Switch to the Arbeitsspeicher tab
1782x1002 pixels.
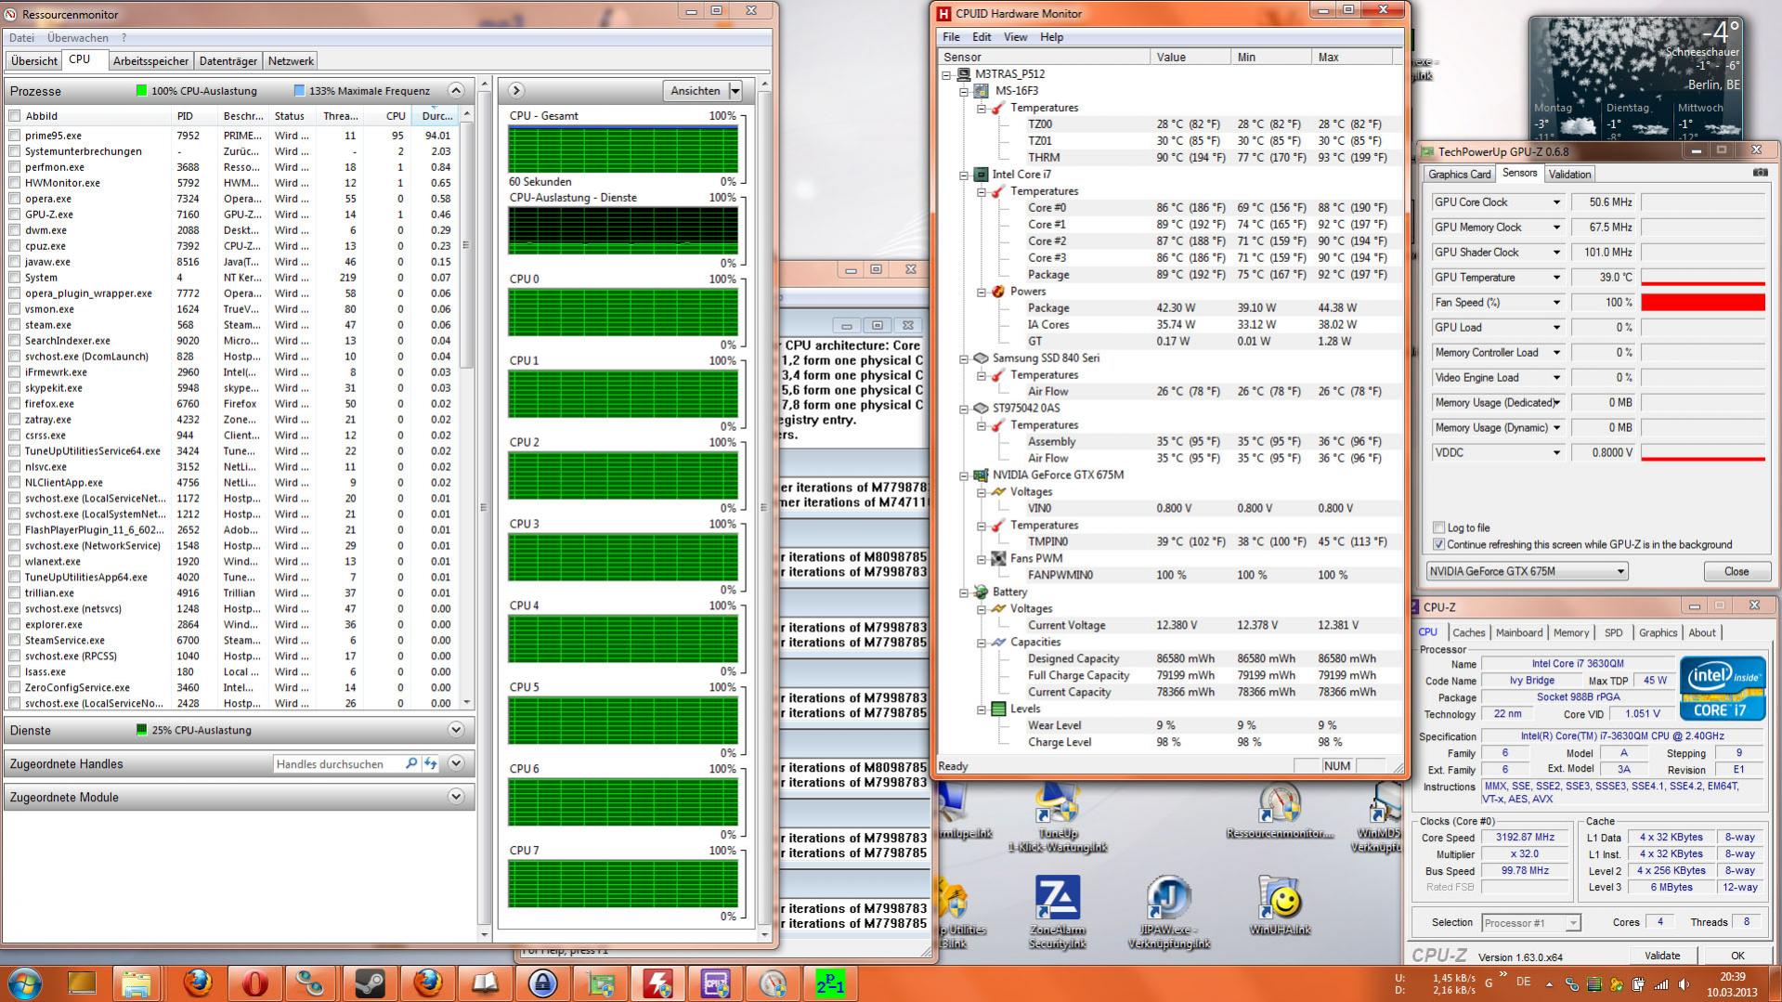(x=150, y=61)
